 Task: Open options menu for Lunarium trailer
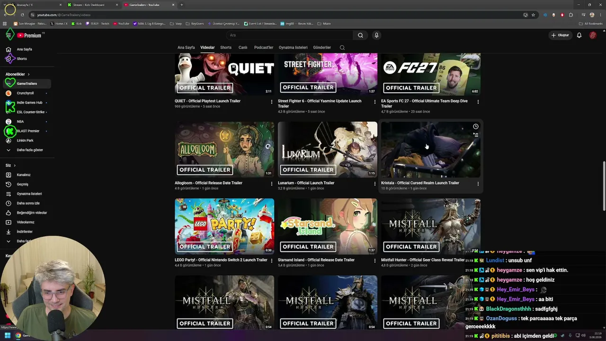click(x=374, y=184)
